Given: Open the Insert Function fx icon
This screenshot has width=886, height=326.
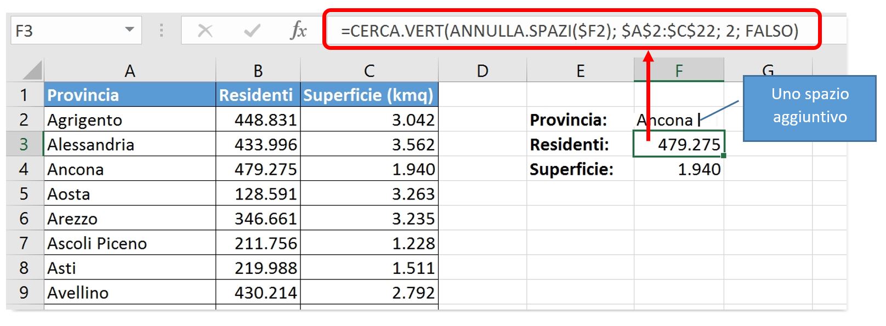Looking at the screenshot, I should 298,30.
